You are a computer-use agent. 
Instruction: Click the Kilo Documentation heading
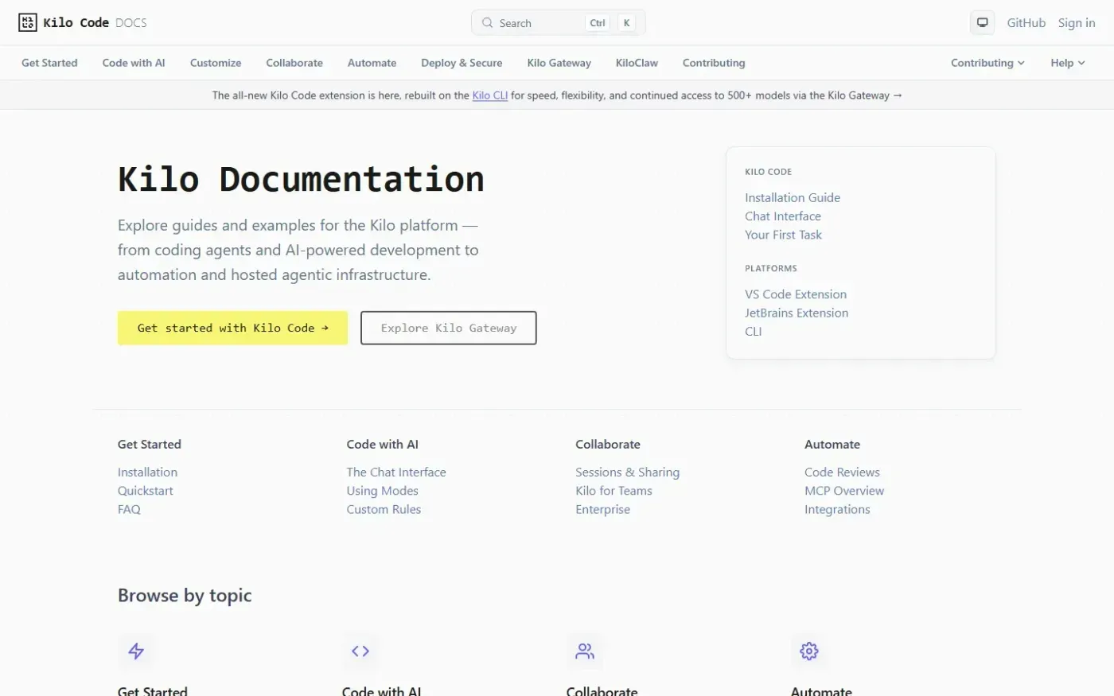[x=301, y=179]
